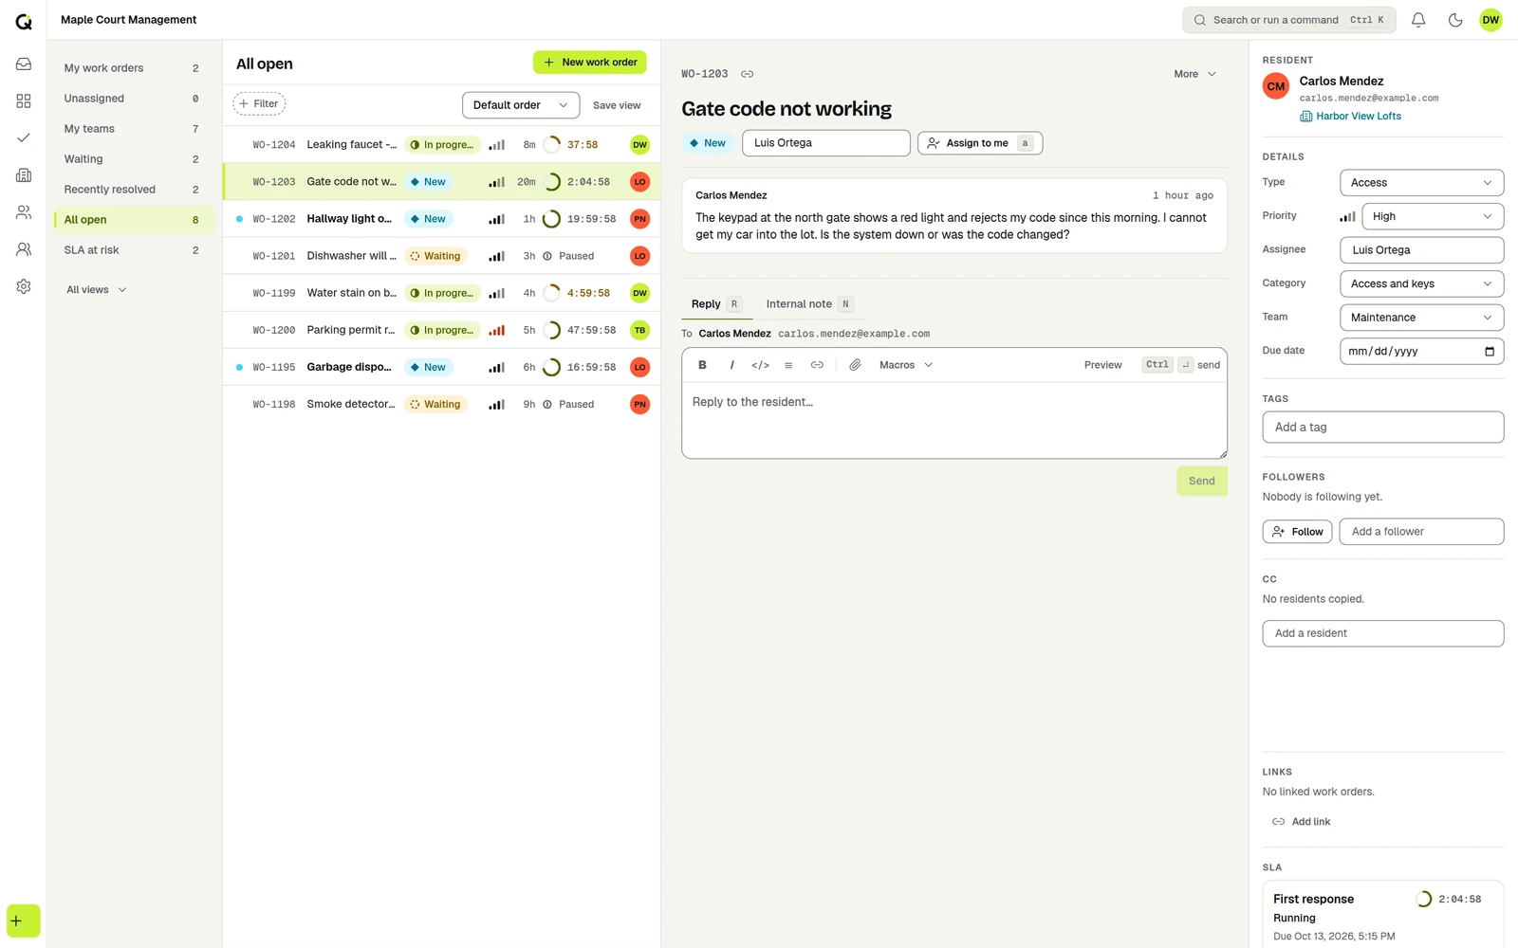Insert code block in reply editor
Screen dimensions: 1518x948
click(760, 365)
